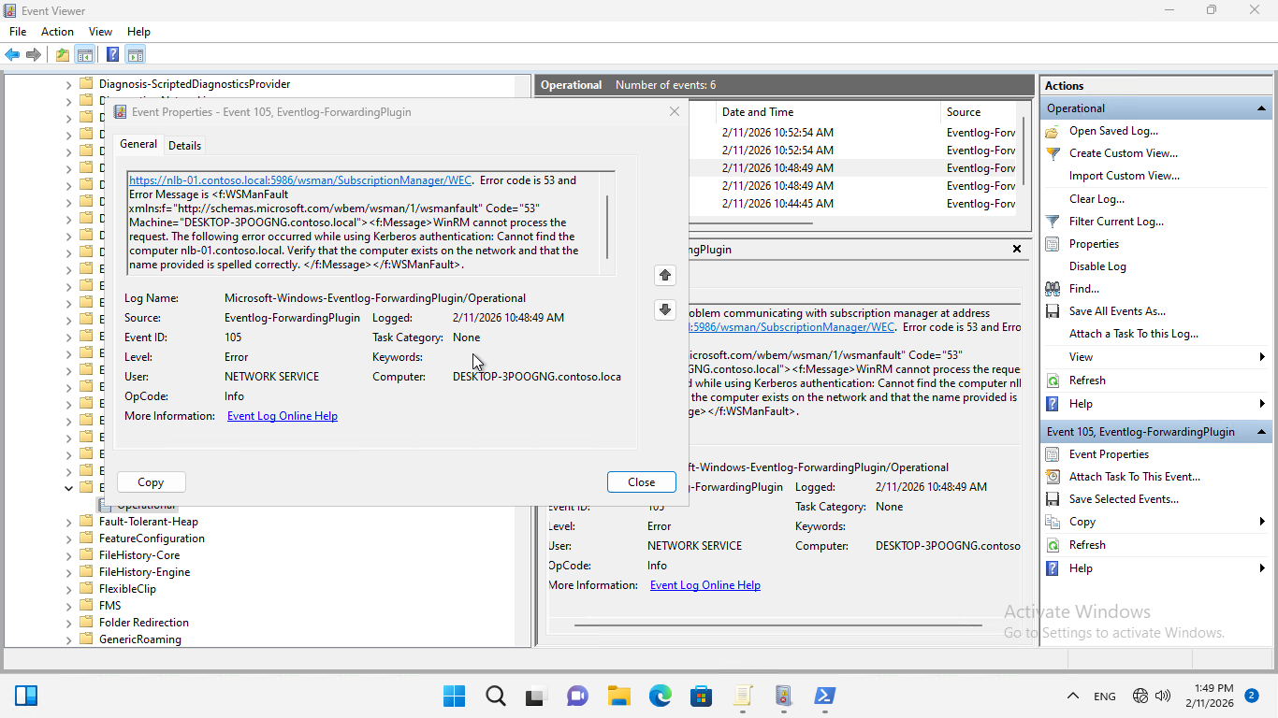1278x718 pixels.
Task: Click the Filter Current Log funnel icon
Action: [1052, 221]
